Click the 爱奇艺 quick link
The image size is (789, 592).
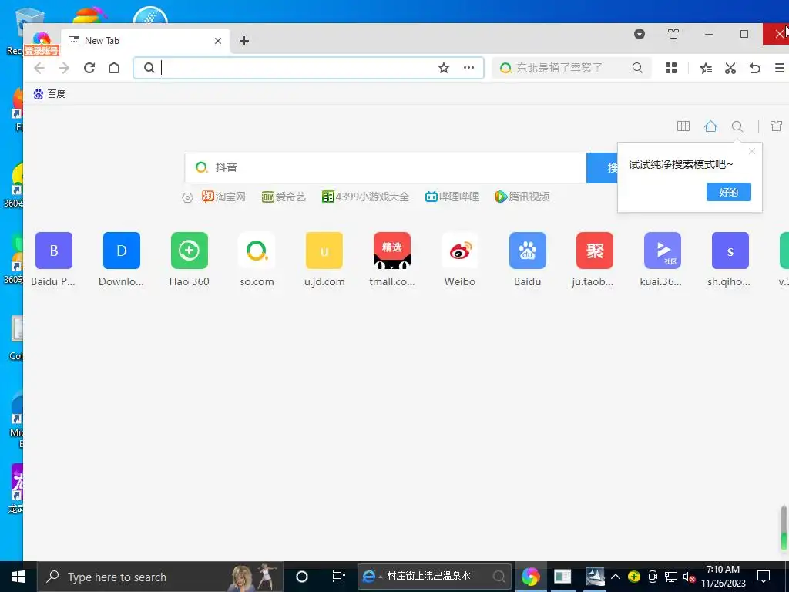284,197
